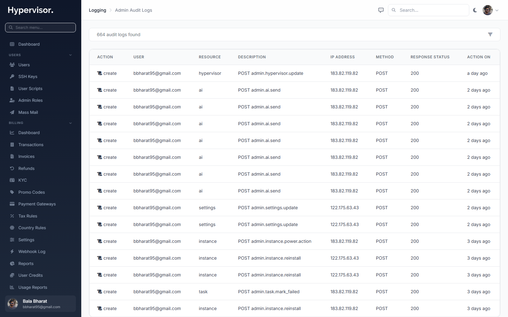Go to main Dashboard in sidebar
The width and height of the screenshot is (508, 317).
[x=29, y=44]
